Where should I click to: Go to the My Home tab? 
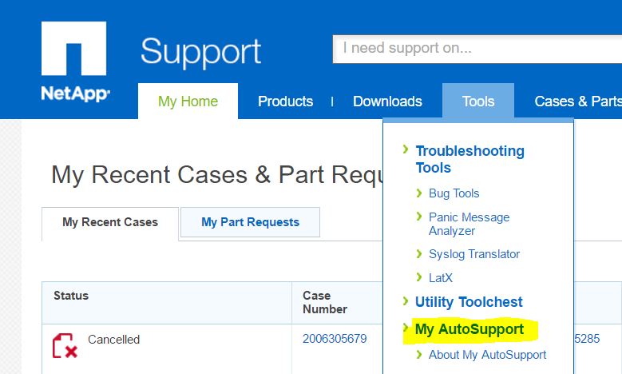click(x=188, y=101)
